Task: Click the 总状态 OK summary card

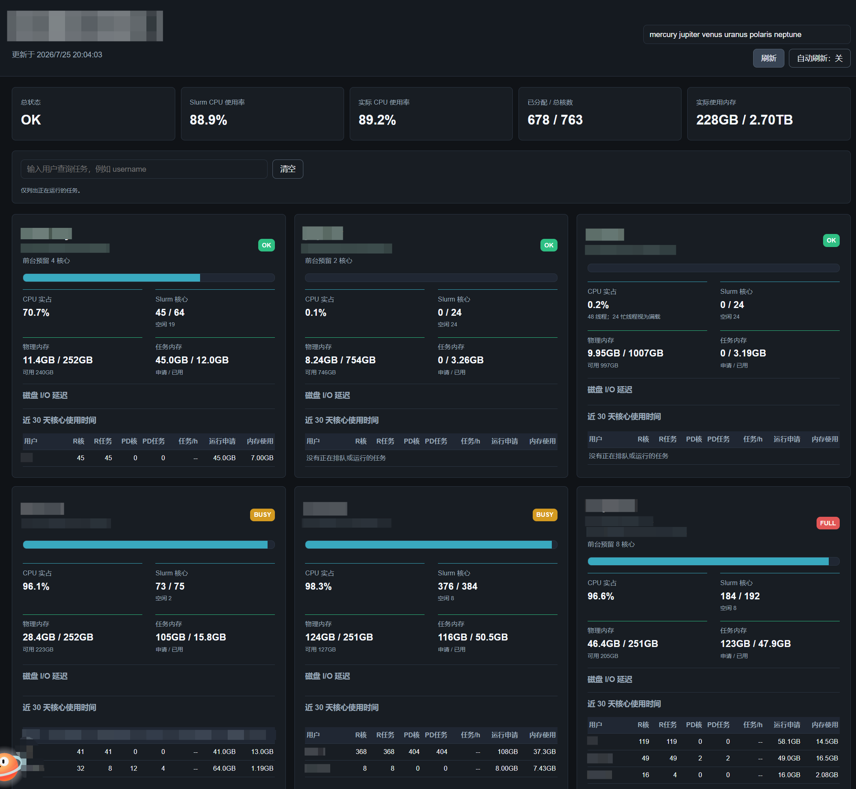Action: (x=94, y=114)
